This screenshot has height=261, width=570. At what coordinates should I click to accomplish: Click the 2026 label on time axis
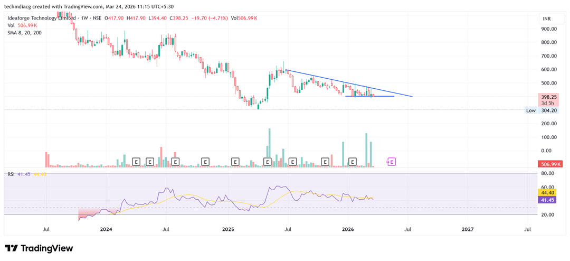click(348, 229)
